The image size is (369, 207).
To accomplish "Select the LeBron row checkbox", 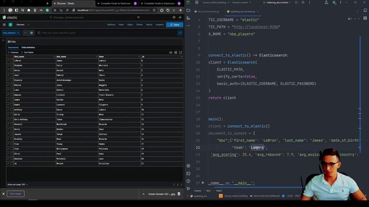I will pos(12,60).
